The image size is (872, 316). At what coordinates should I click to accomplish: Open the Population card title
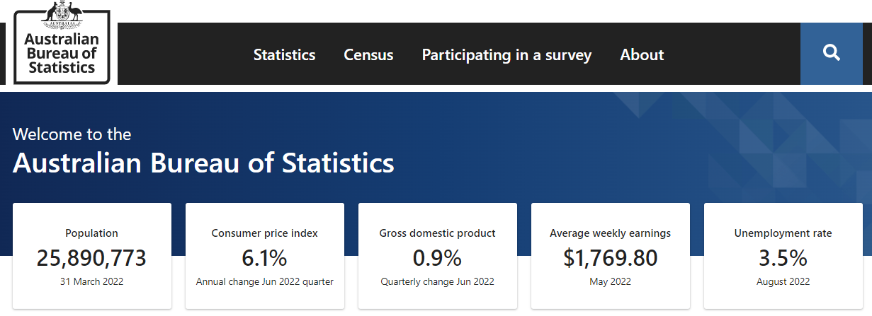pos(92,233)
